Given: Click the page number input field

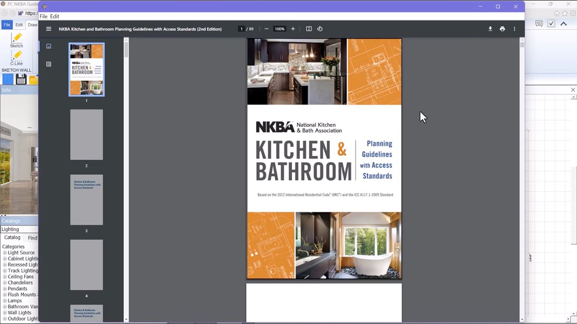Looking at the screenshot, I should [x=242, y=29].
